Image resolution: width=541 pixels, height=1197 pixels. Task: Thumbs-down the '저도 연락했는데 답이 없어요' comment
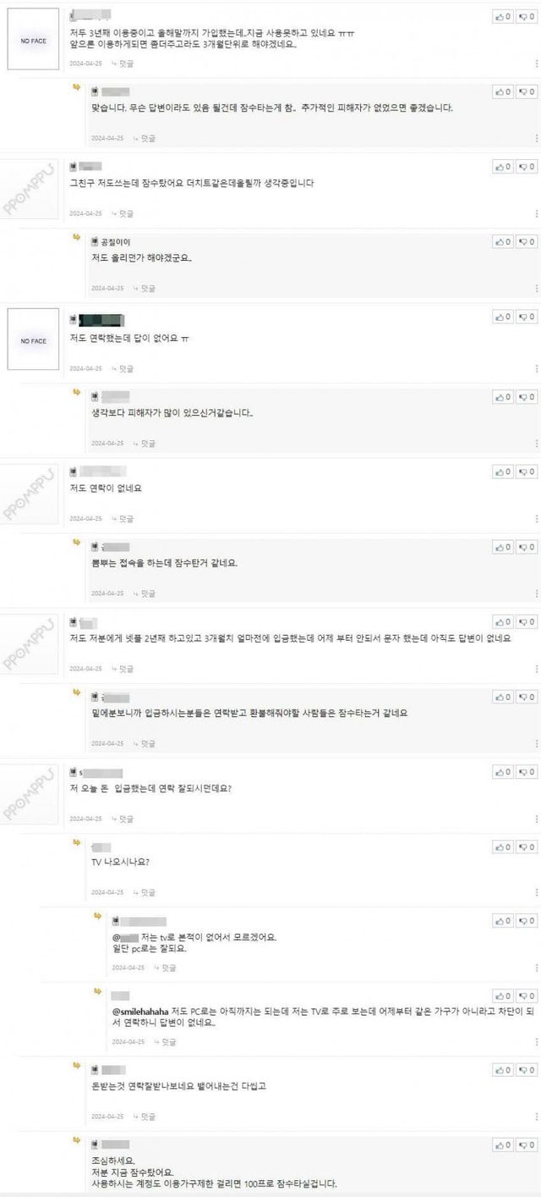[x=527, y=317]
